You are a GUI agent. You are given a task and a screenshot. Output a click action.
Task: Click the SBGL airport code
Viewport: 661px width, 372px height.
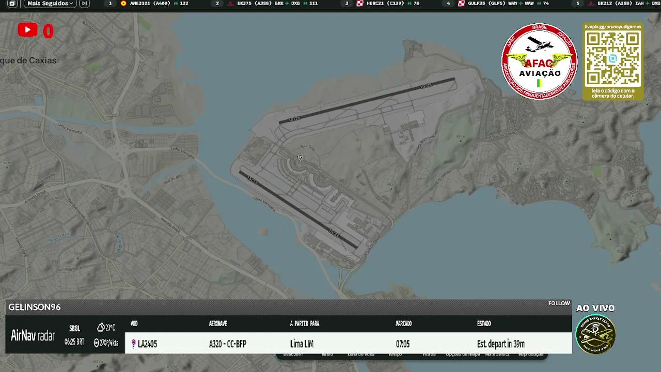pos(74,329)
